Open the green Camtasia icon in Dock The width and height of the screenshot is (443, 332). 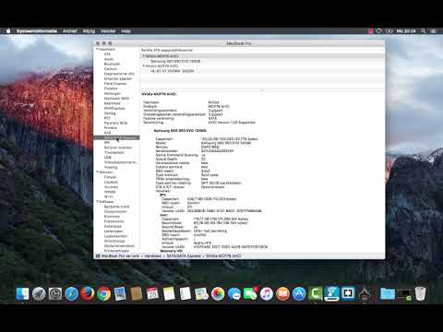click(x=316, y=294)
